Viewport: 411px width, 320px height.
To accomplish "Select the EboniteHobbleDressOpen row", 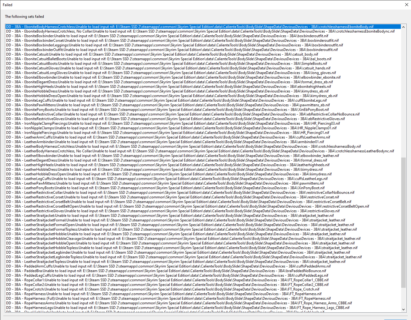I will 203,96.
